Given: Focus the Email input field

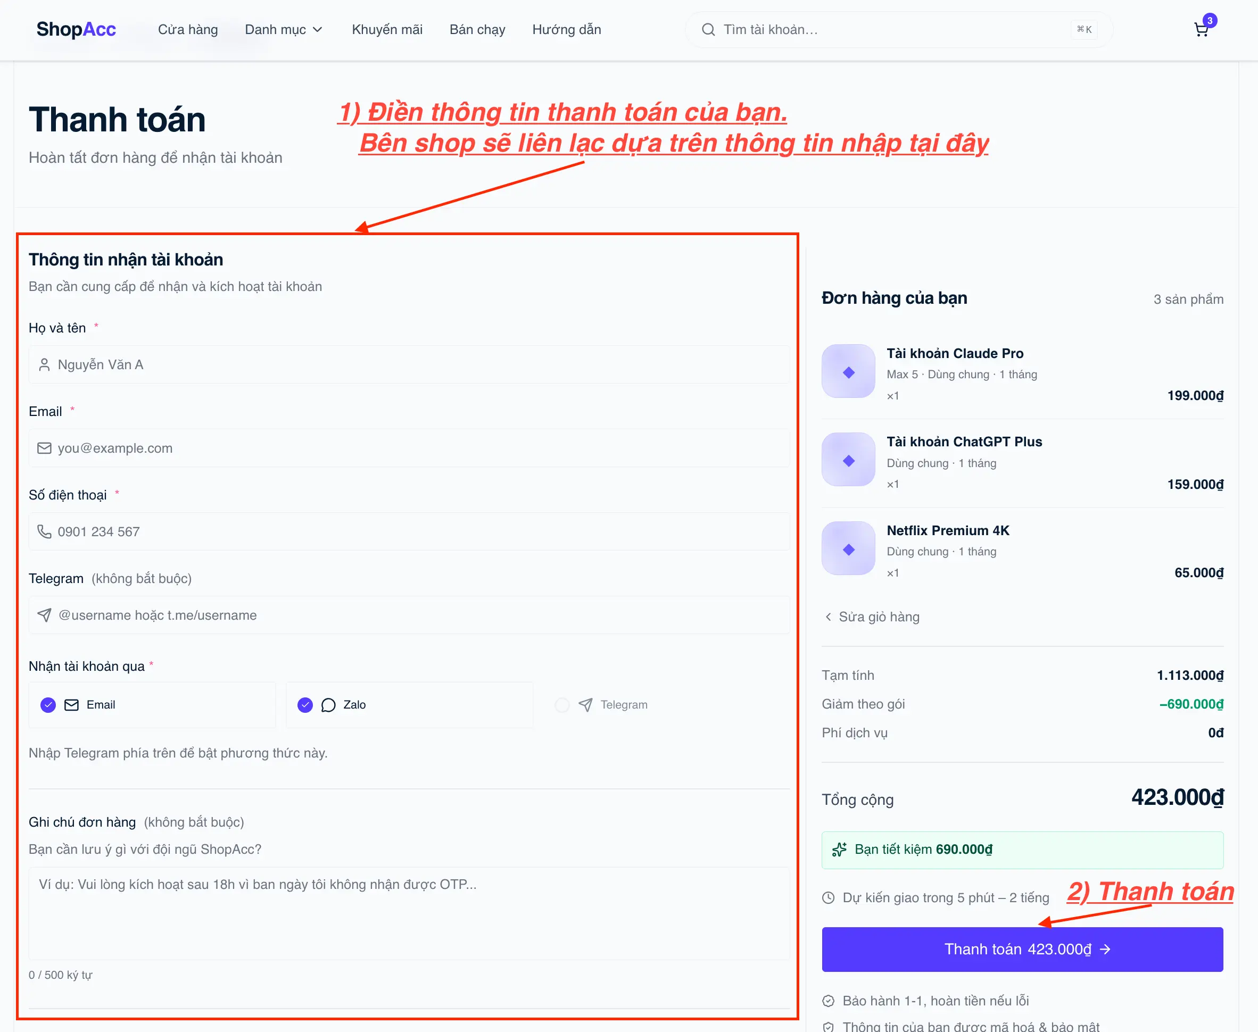Looking at the screenshot, I should coord(409,448).
